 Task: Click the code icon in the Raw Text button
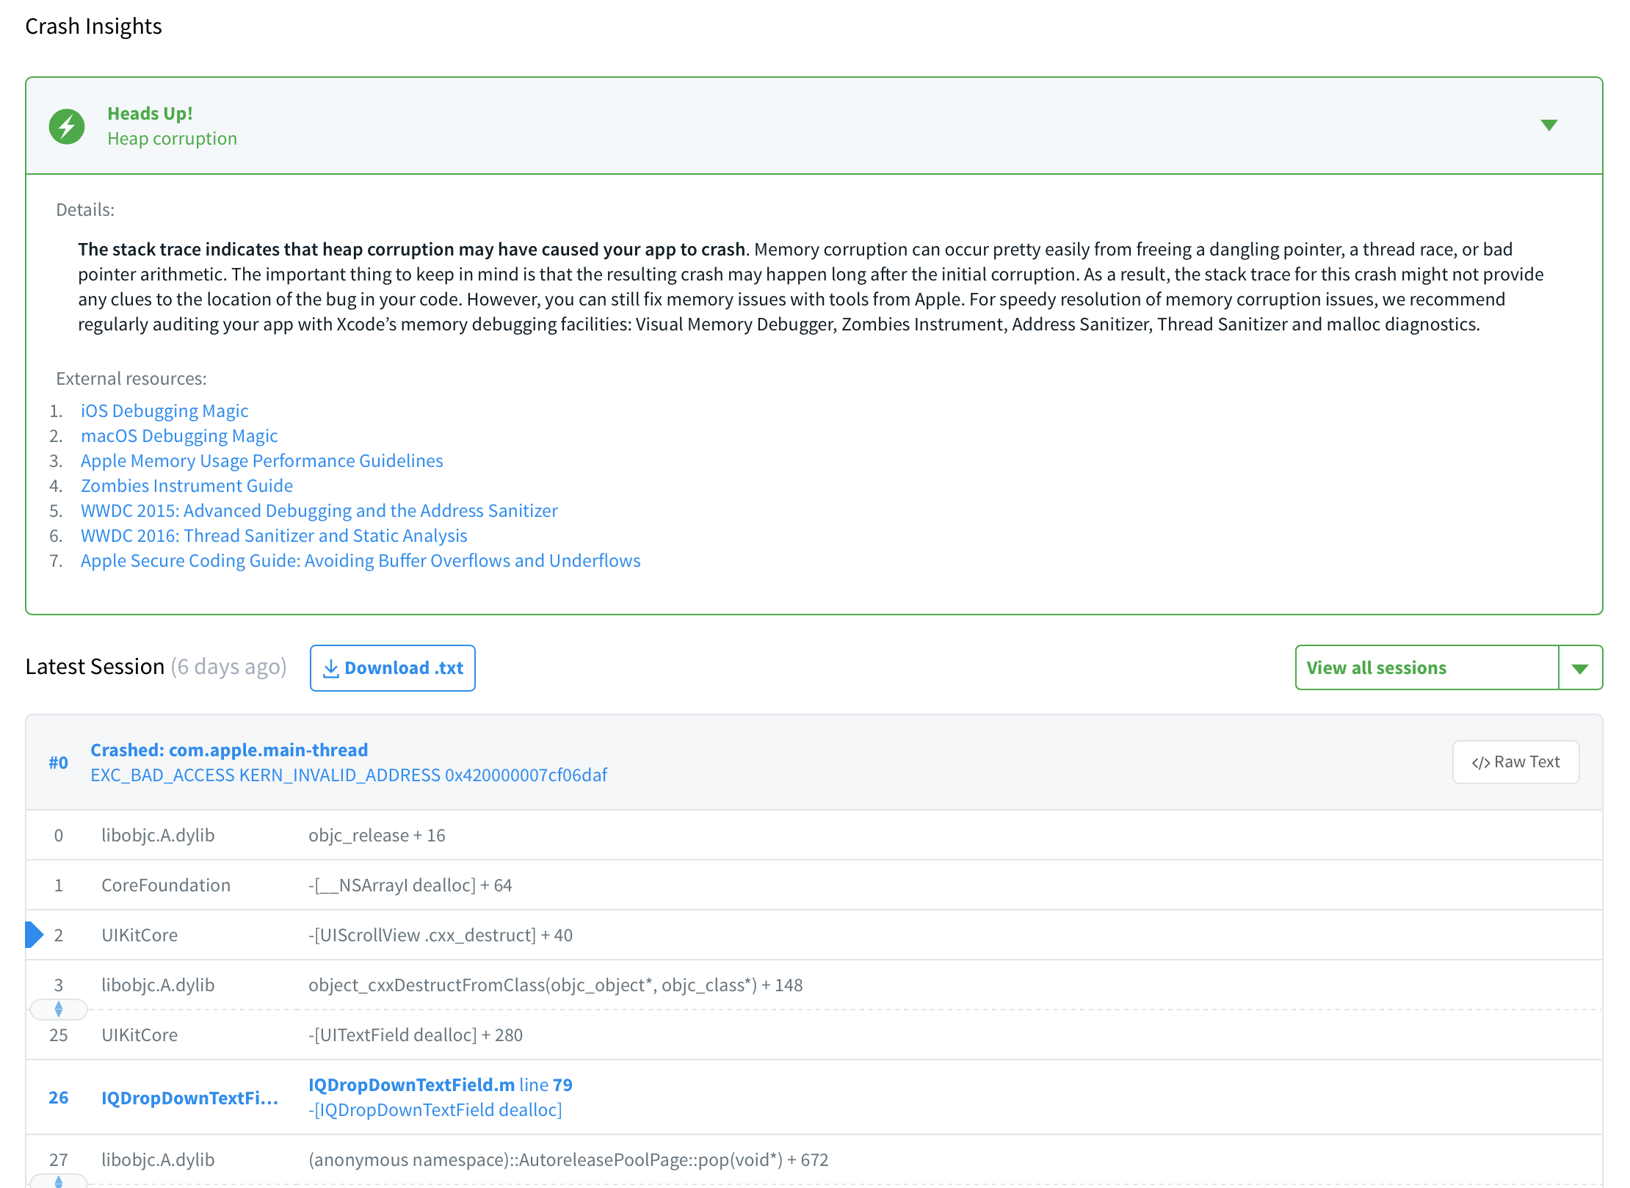(1483, 761)
